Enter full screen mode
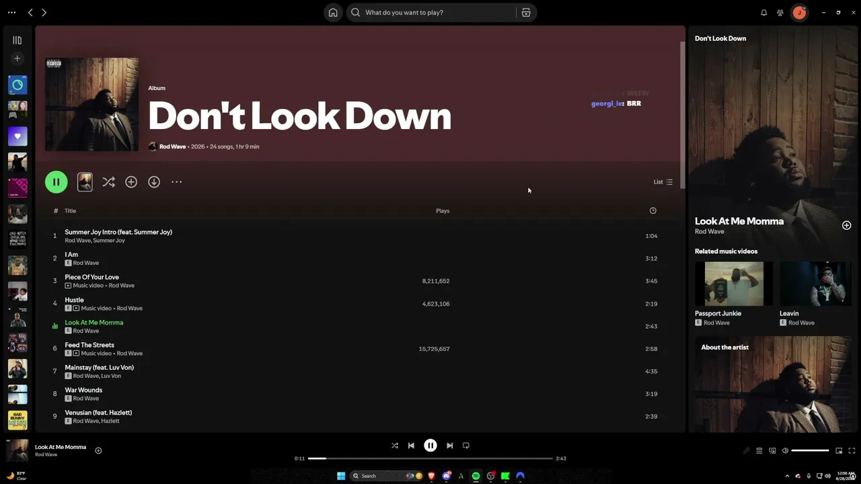The height and width of the screenshot is (484, 861). pos(852,451)
